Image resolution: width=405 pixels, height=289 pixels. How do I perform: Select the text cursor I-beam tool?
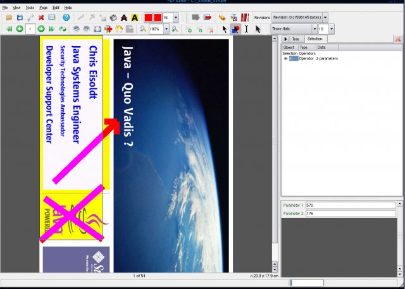tap(246, 29)
